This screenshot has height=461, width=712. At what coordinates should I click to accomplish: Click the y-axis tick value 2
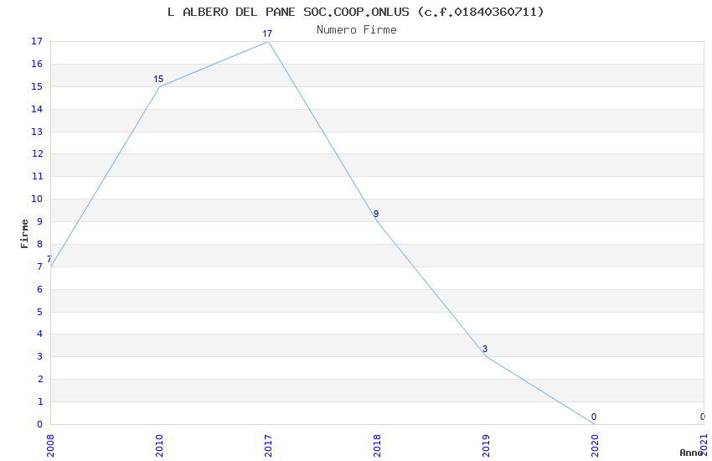pyautogui.click(x=40, y=379)
